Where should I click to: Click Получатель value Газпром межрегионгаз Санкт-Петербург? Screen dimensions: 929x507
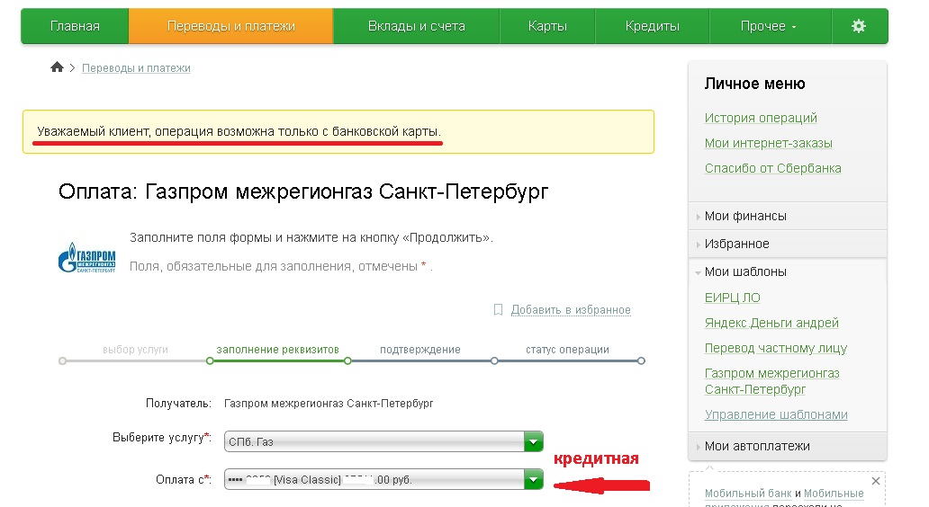pyautogui.click(x=329, y=404)
